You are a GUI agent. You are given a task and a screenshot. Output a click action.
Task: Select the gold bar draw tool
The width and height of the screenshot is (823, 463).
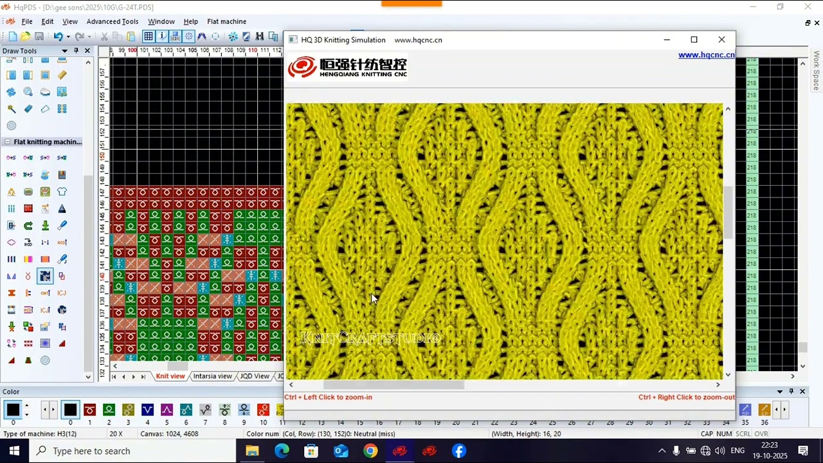click(62, 75)
